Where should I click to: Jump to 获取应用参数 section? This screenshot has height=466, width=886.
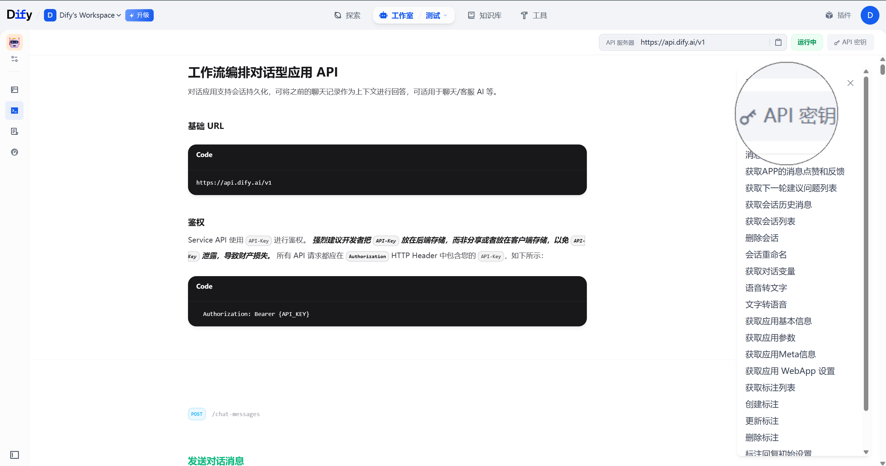coord(770,338)
